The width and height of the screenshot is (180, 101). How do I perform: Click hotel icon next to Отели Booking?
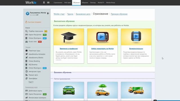(26, 61)
